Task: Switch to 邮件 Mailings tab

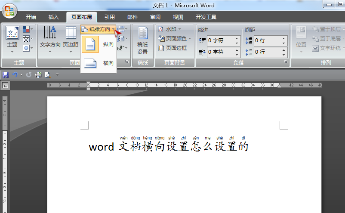Action: pyautogui.click(x=132, y=17)
